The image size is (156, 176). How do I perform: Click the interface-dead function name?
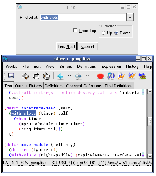[x=38, y=108]
